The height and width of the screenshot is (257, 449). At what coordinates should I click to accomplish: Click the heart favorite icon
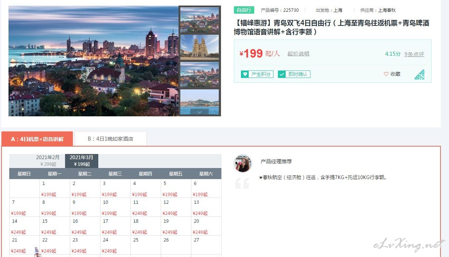(x=386, y=74)
